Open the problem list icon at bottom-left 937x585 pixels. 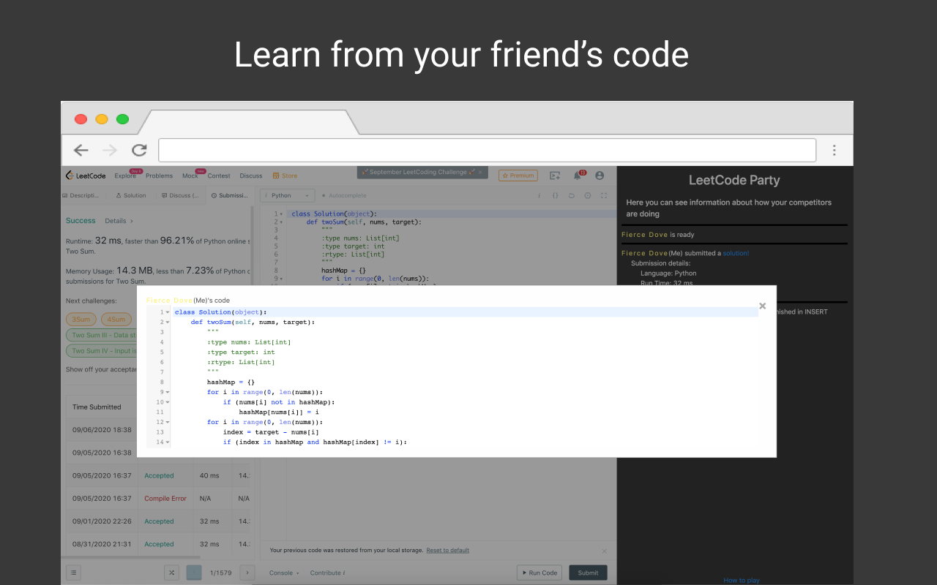pos(73,573)
